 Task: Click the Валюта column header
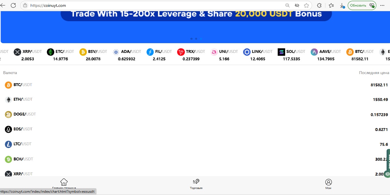[10, 73]
